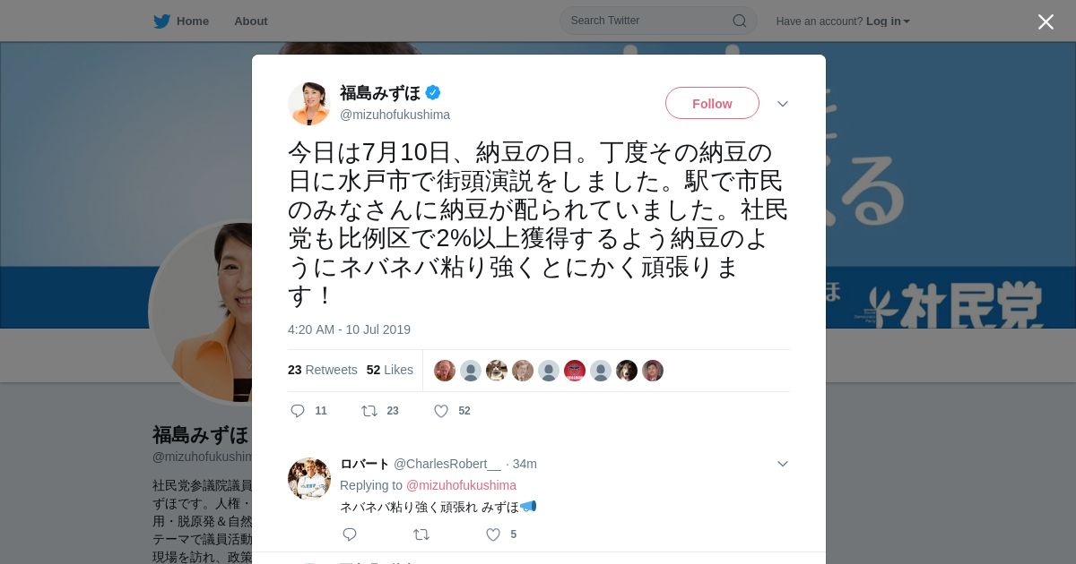Click the search magnifier icon
The image size is (1076, 564).
click(x=740, y=21)
